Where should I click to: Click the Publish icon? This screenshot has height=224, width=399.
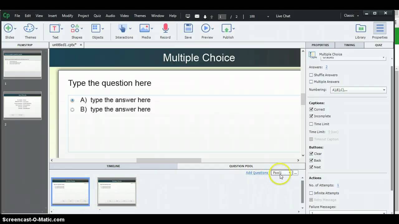tap(226, 28)
